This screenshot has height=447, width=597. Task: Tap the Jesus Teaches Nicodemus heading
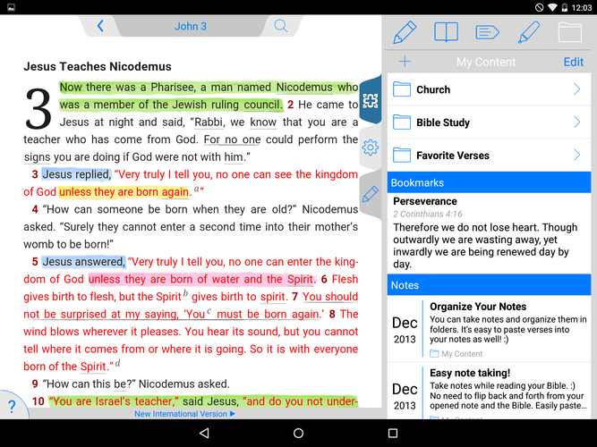coord(98,66)
